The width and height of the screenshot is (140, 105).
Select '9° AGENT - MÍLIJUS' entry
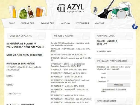(71, 59)
